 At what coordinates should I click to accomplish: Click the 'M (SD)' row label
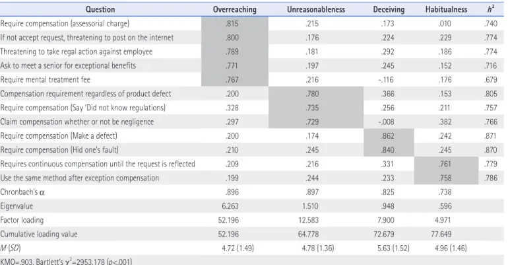coord(11,248)
